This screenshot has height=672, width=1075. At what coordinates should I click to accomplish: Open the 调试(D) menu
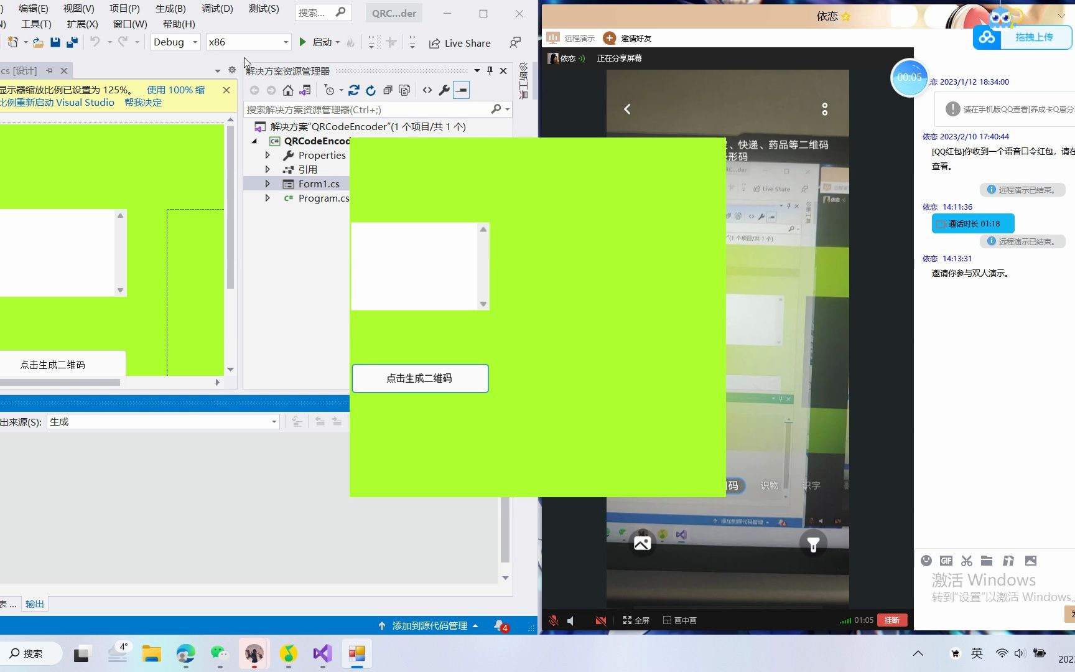tap(216, 9)
